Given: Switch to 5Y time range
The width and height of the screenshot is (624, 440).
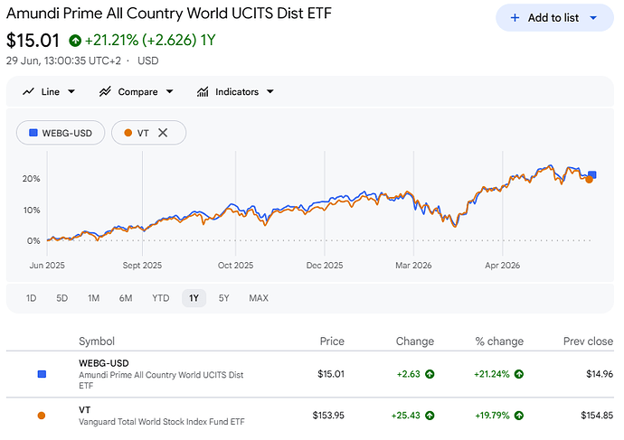Looking at the screenshot, I should (x=224, y=298).
